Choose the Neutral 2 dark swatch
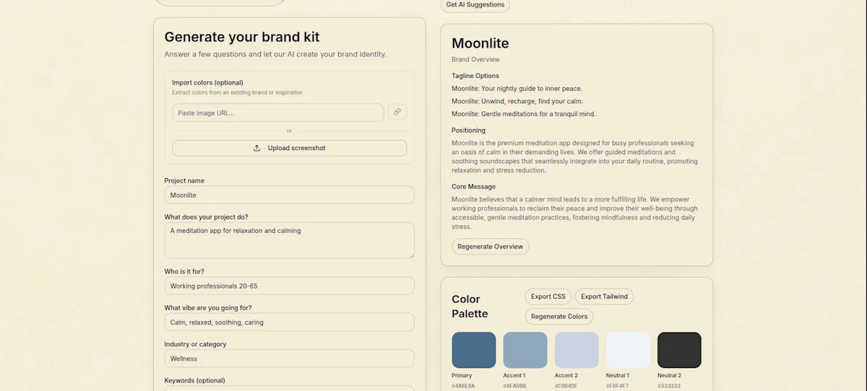 coord(679,350)
